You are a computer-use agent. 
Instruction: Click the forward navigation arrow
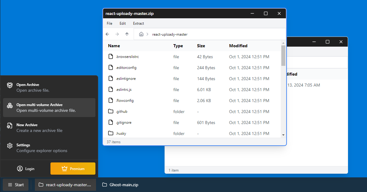(x=117, y=34)
